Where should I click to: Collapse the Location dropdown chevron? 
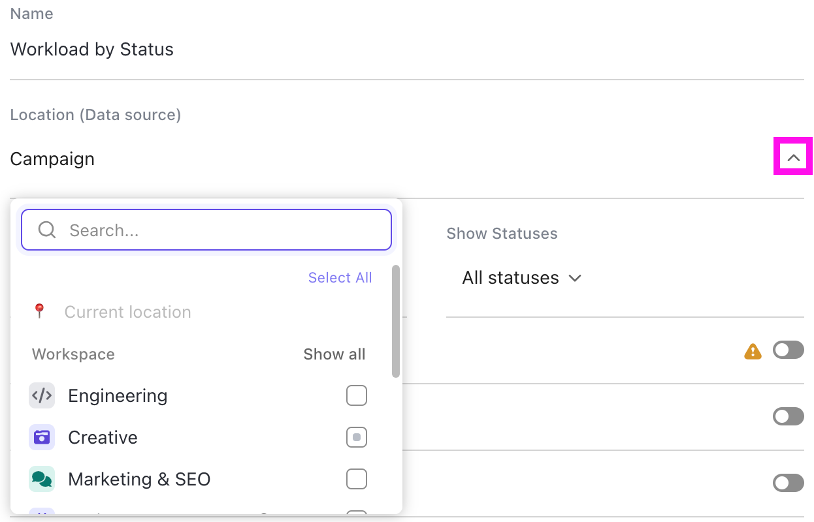point(793,157)
